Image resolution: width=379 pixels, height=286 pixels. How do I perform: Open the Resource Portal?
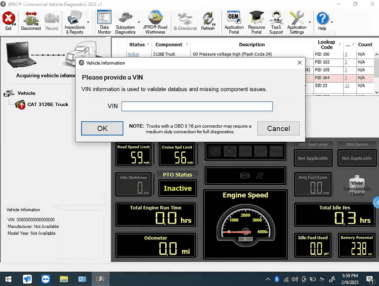[257, 22]
